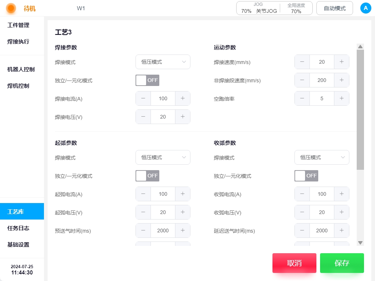Click the user avatar A icon
375x281 pixels.
(365, 8)
